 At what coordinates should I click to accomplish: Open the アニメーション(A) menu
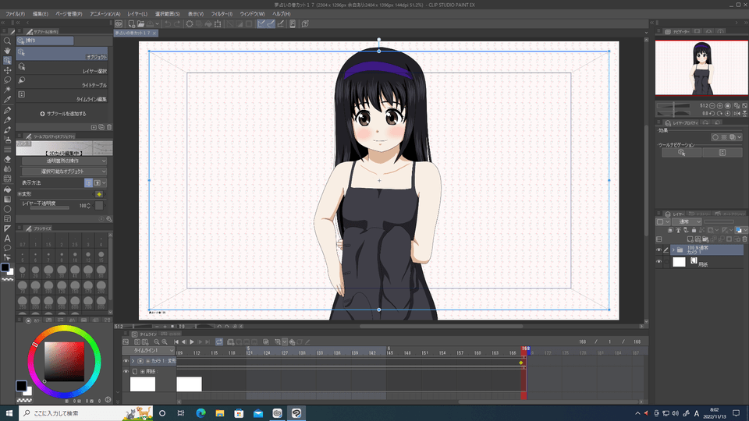click(x=105, y=14)
